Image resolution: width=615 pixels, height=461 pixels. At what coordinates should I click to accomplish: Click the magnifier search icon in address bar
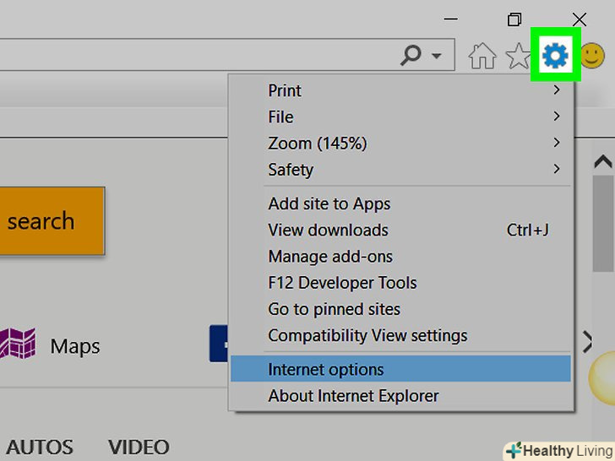[x=411, y=56]
